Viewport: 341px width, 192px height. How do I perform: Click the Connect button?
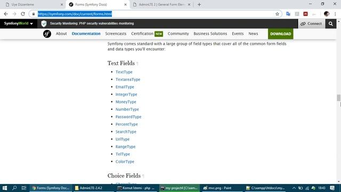(311, 23)
